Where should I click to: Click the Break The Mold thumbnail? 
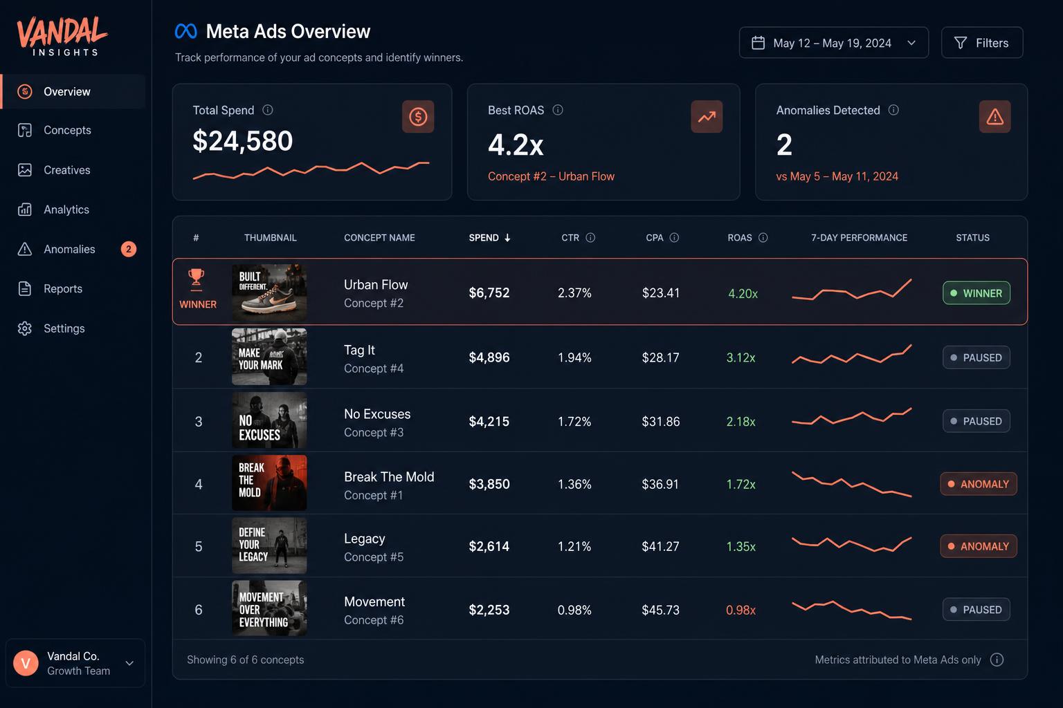click(x=269, y=483)
